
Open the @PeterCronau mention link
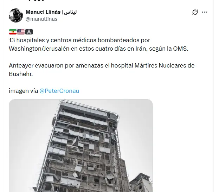(59, 91)
